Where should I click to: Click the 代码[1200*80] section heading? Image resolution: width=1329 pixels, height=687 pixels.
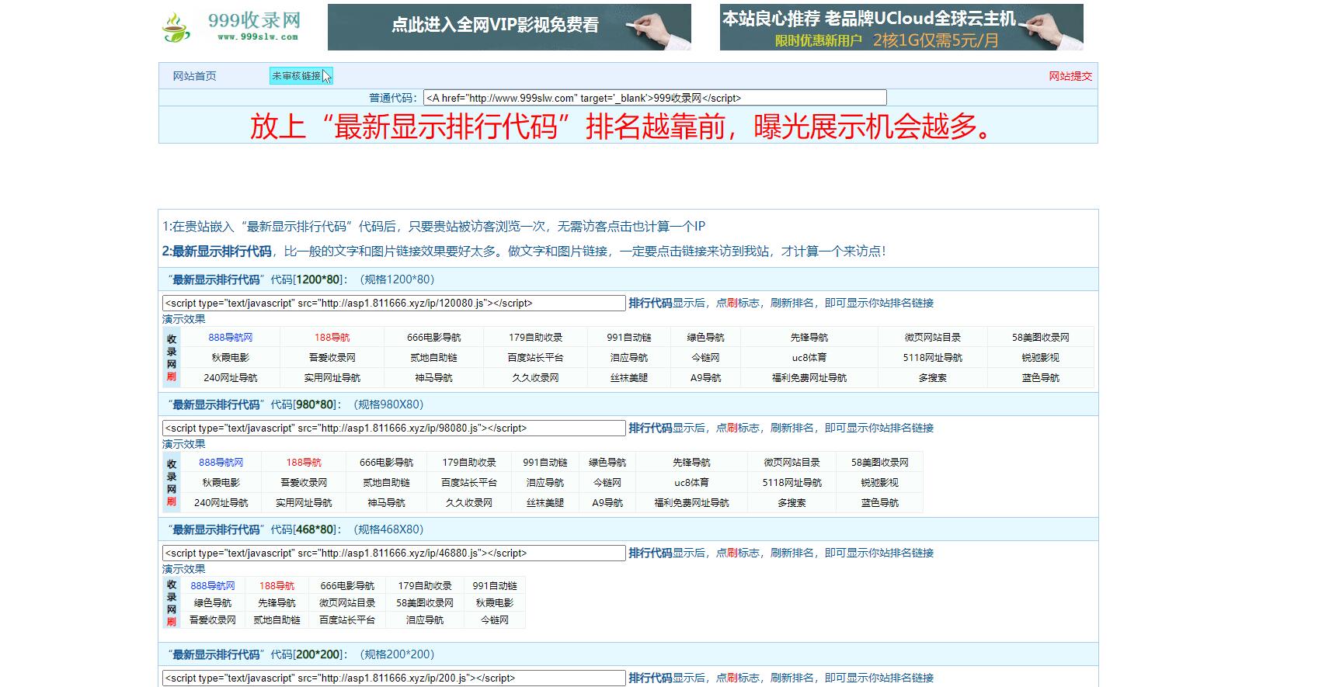pyautogui.click(x=301, y=279)
